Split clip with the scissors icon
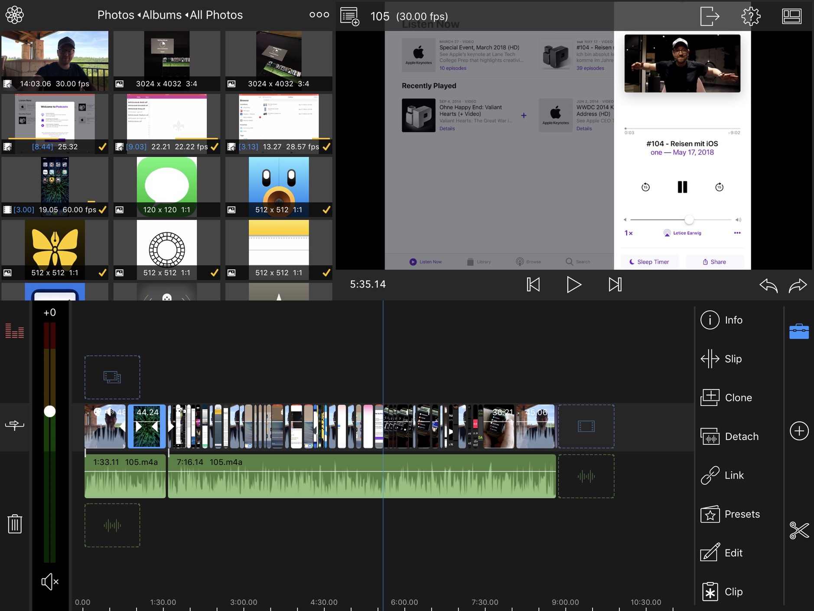Image resolution: width=814 pixels, height=611 pixels. 799,530
